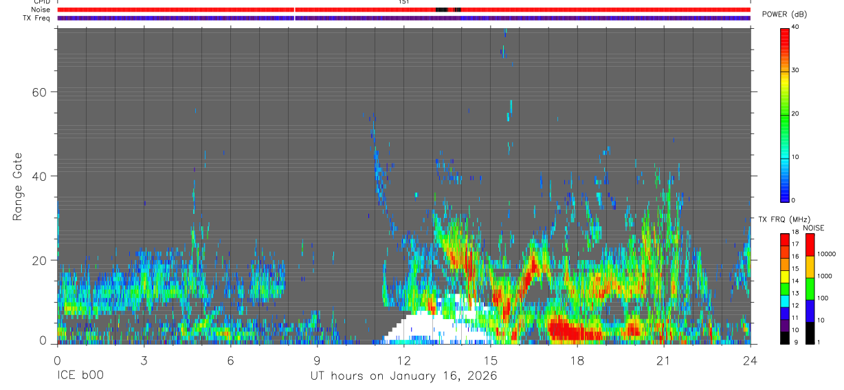Pick the green swatch of the noise colorbar
This screenshot has width=844, height=390.
click(x=809, y=289)
